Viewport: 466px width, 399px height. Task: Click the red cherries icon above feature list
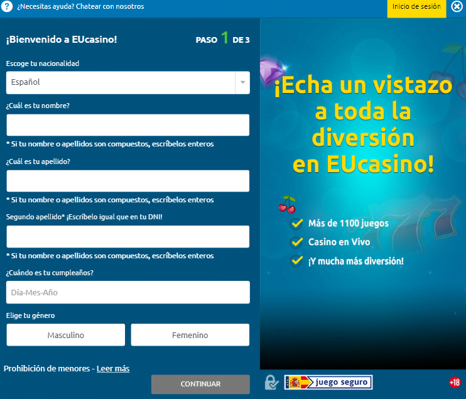pos(287,204)
